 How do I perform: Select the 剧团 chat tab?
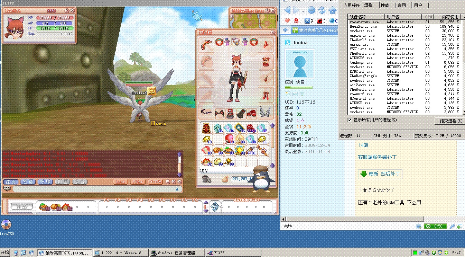[63, 182]
